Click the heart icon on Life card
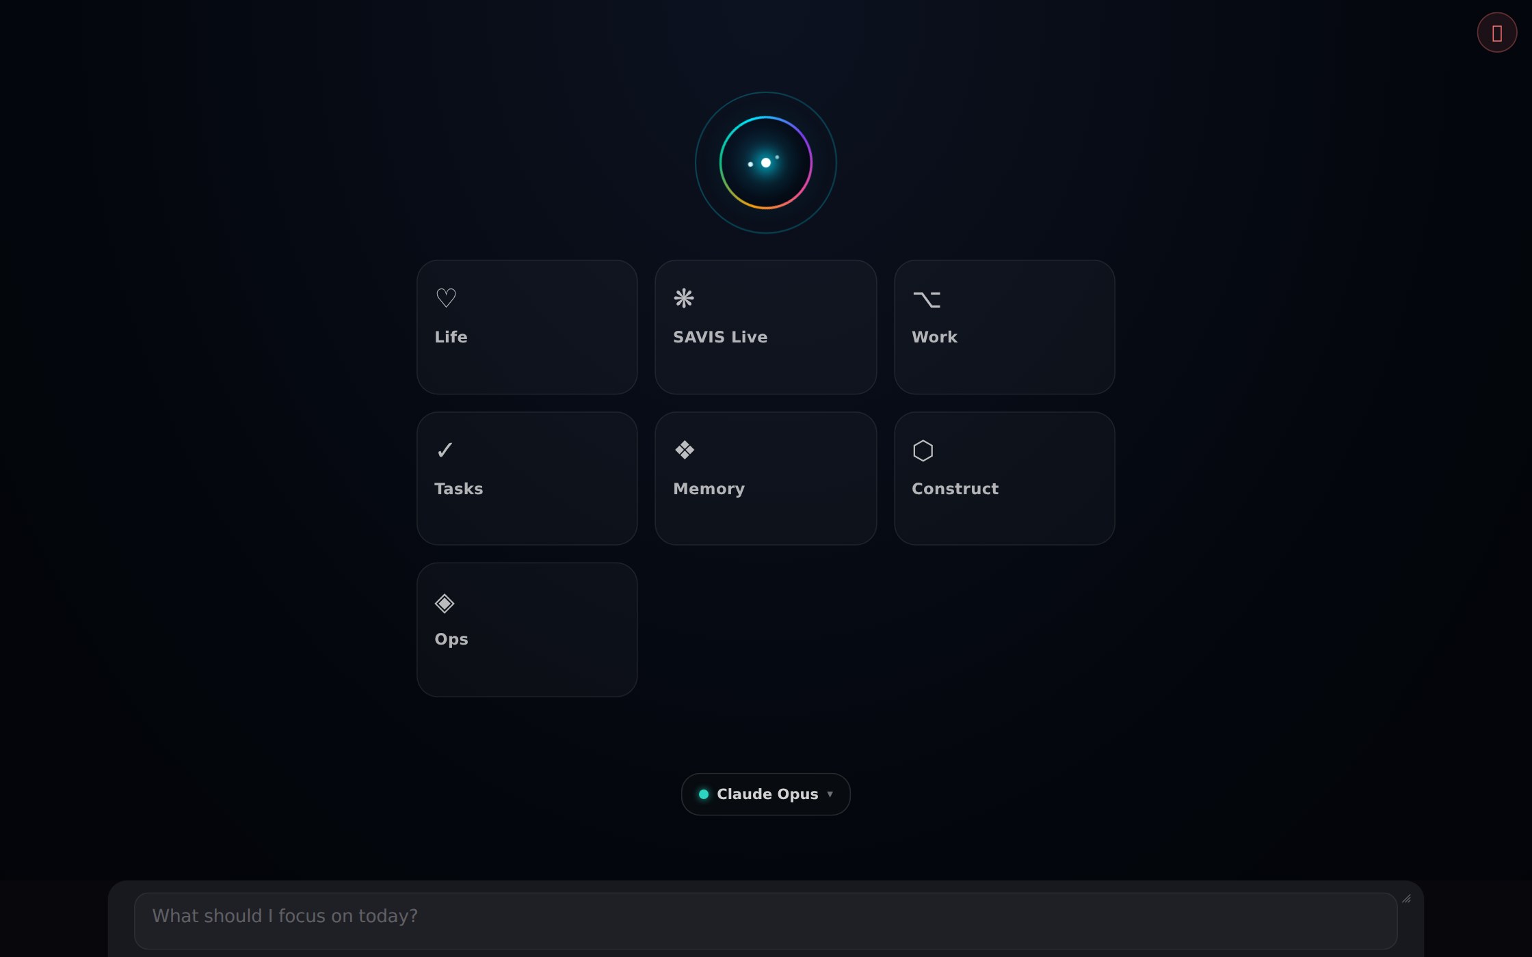 tap(446, 298)
